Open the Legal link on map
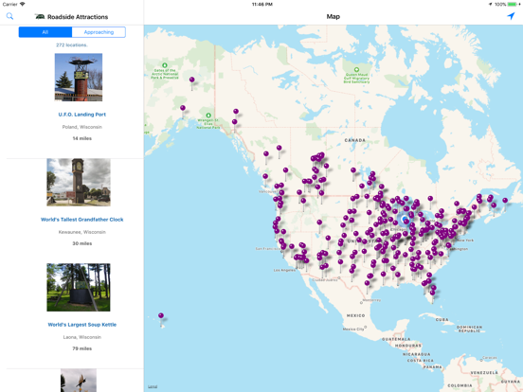This screenshot has width=523, height=392. click(x=153, y=386)
